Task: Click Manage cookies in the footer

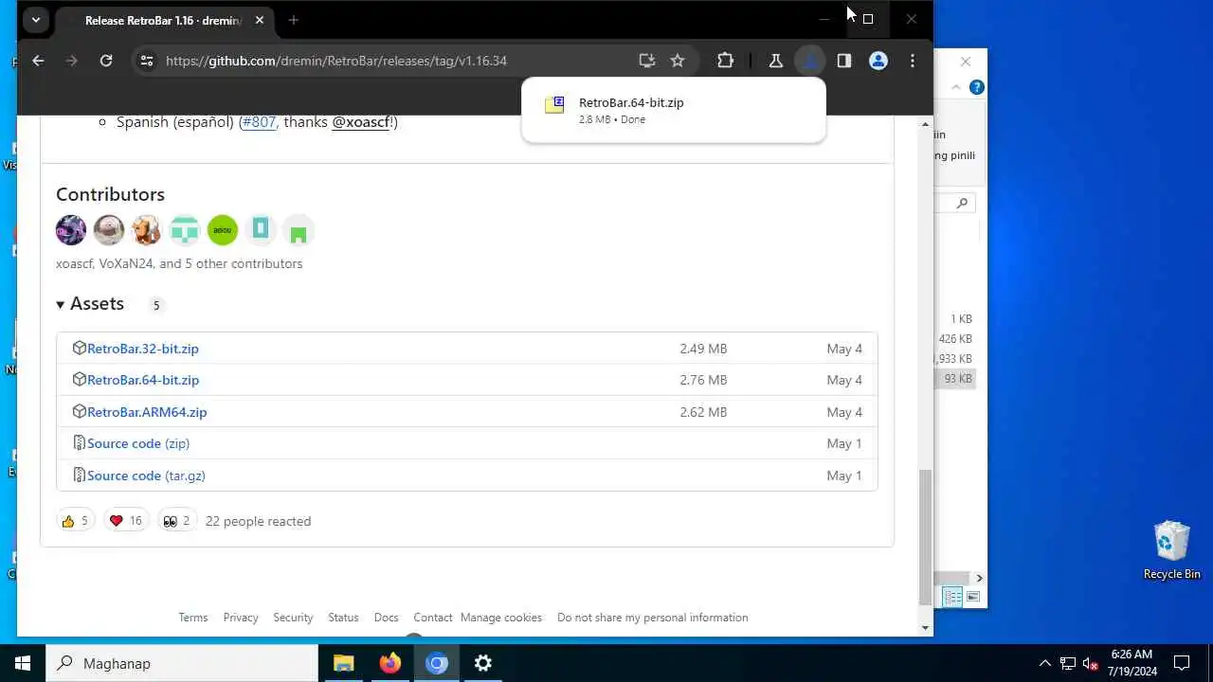Action: click(x=501, y=618)
